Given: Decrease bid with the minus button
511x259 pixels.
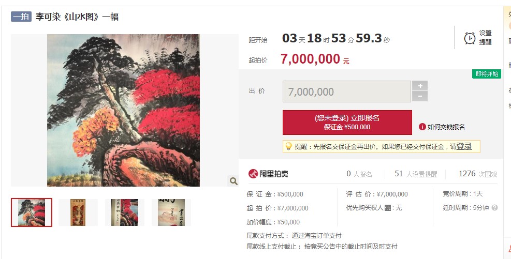Looking at the screenshot, I should [420, 96].
